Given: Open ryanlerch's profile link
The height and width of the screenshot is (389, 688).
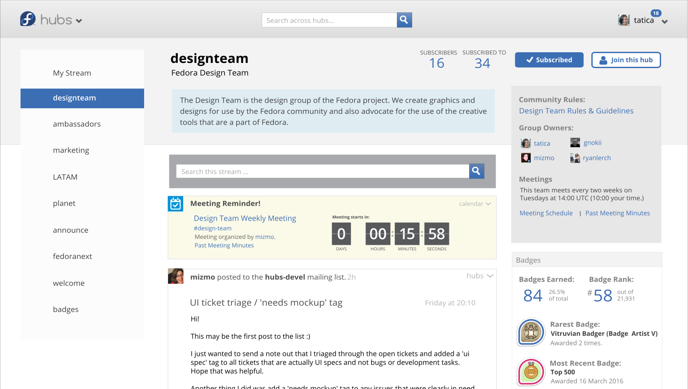Looking at the screenshot, I should [x=596, y=158].
